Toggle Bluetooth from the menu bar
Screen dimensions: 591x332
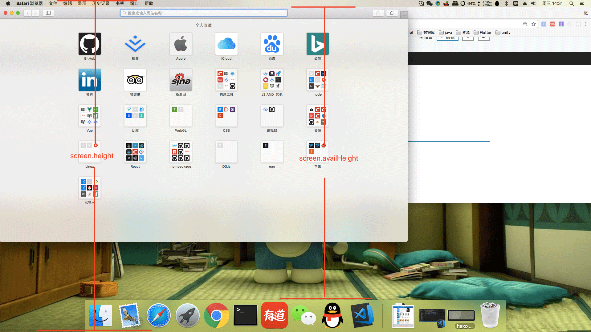507,3
